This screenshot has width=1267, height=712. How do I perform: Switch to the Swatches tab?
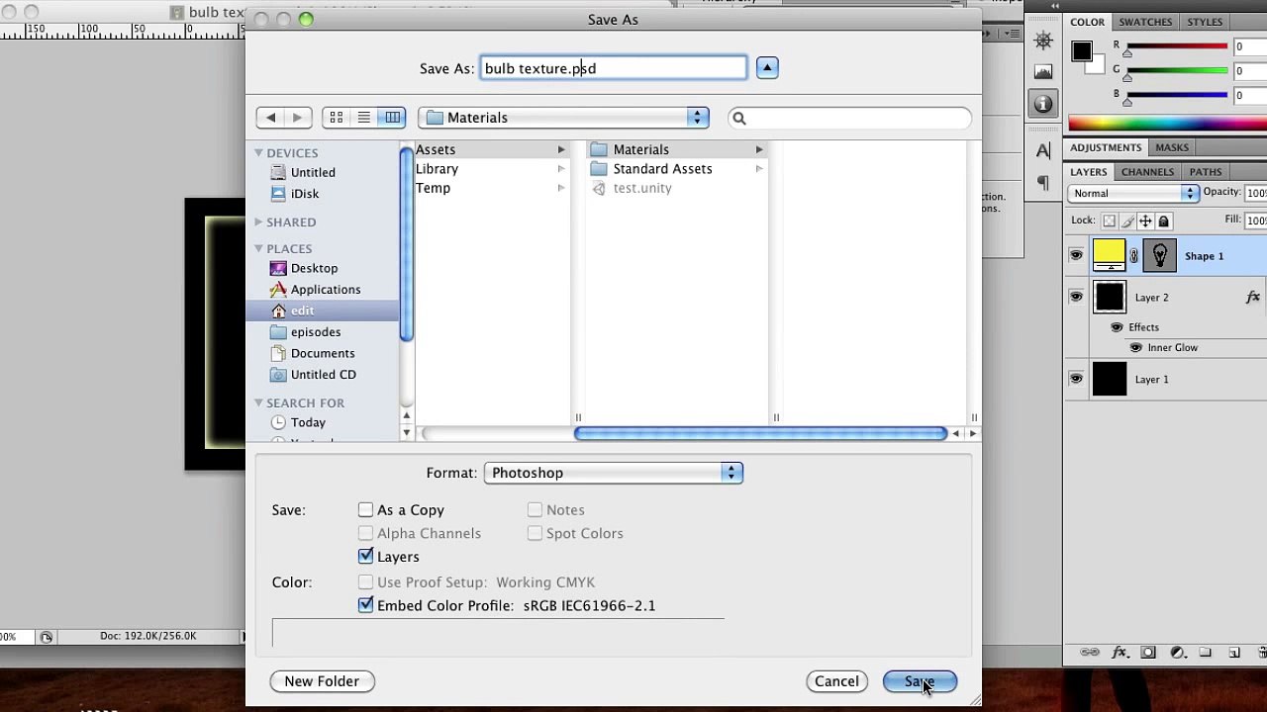pyautogui.click(x=1145, y=22)
